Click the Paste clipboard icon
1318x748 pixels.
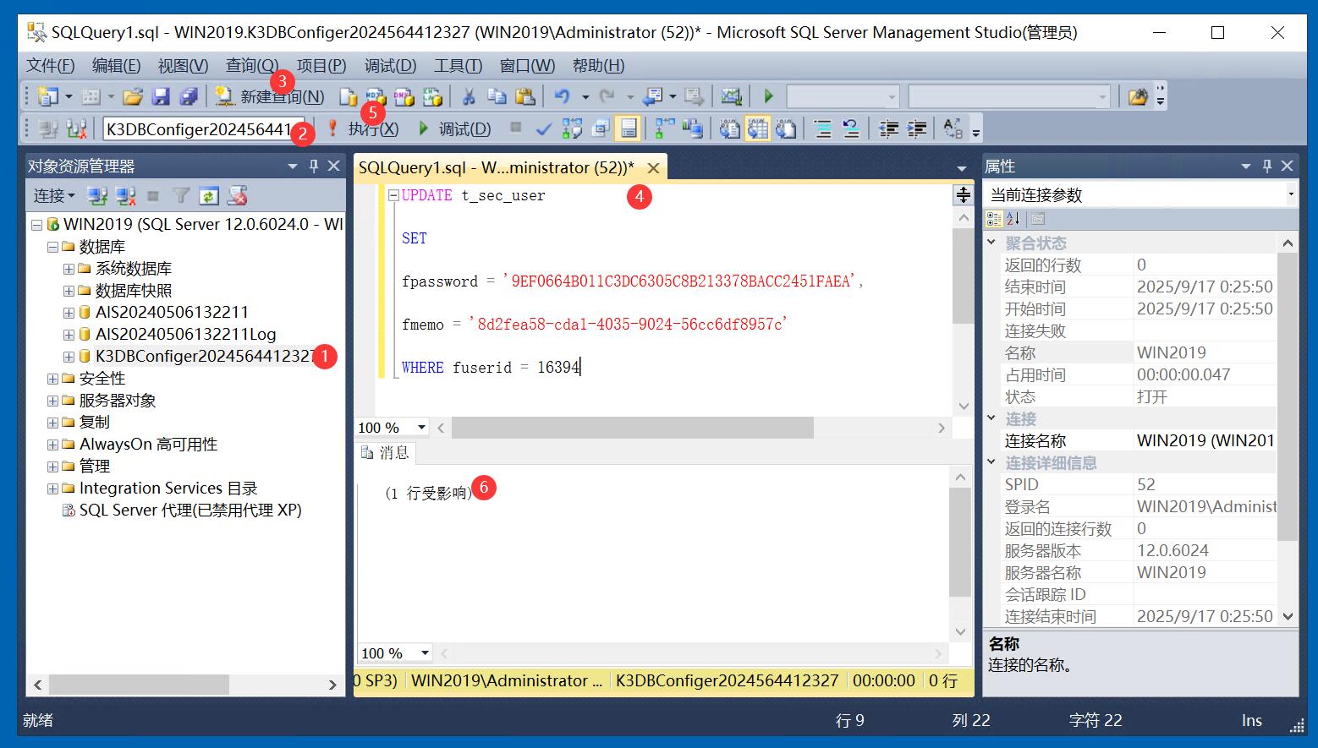pyautogui.click(x=524, y=96)
